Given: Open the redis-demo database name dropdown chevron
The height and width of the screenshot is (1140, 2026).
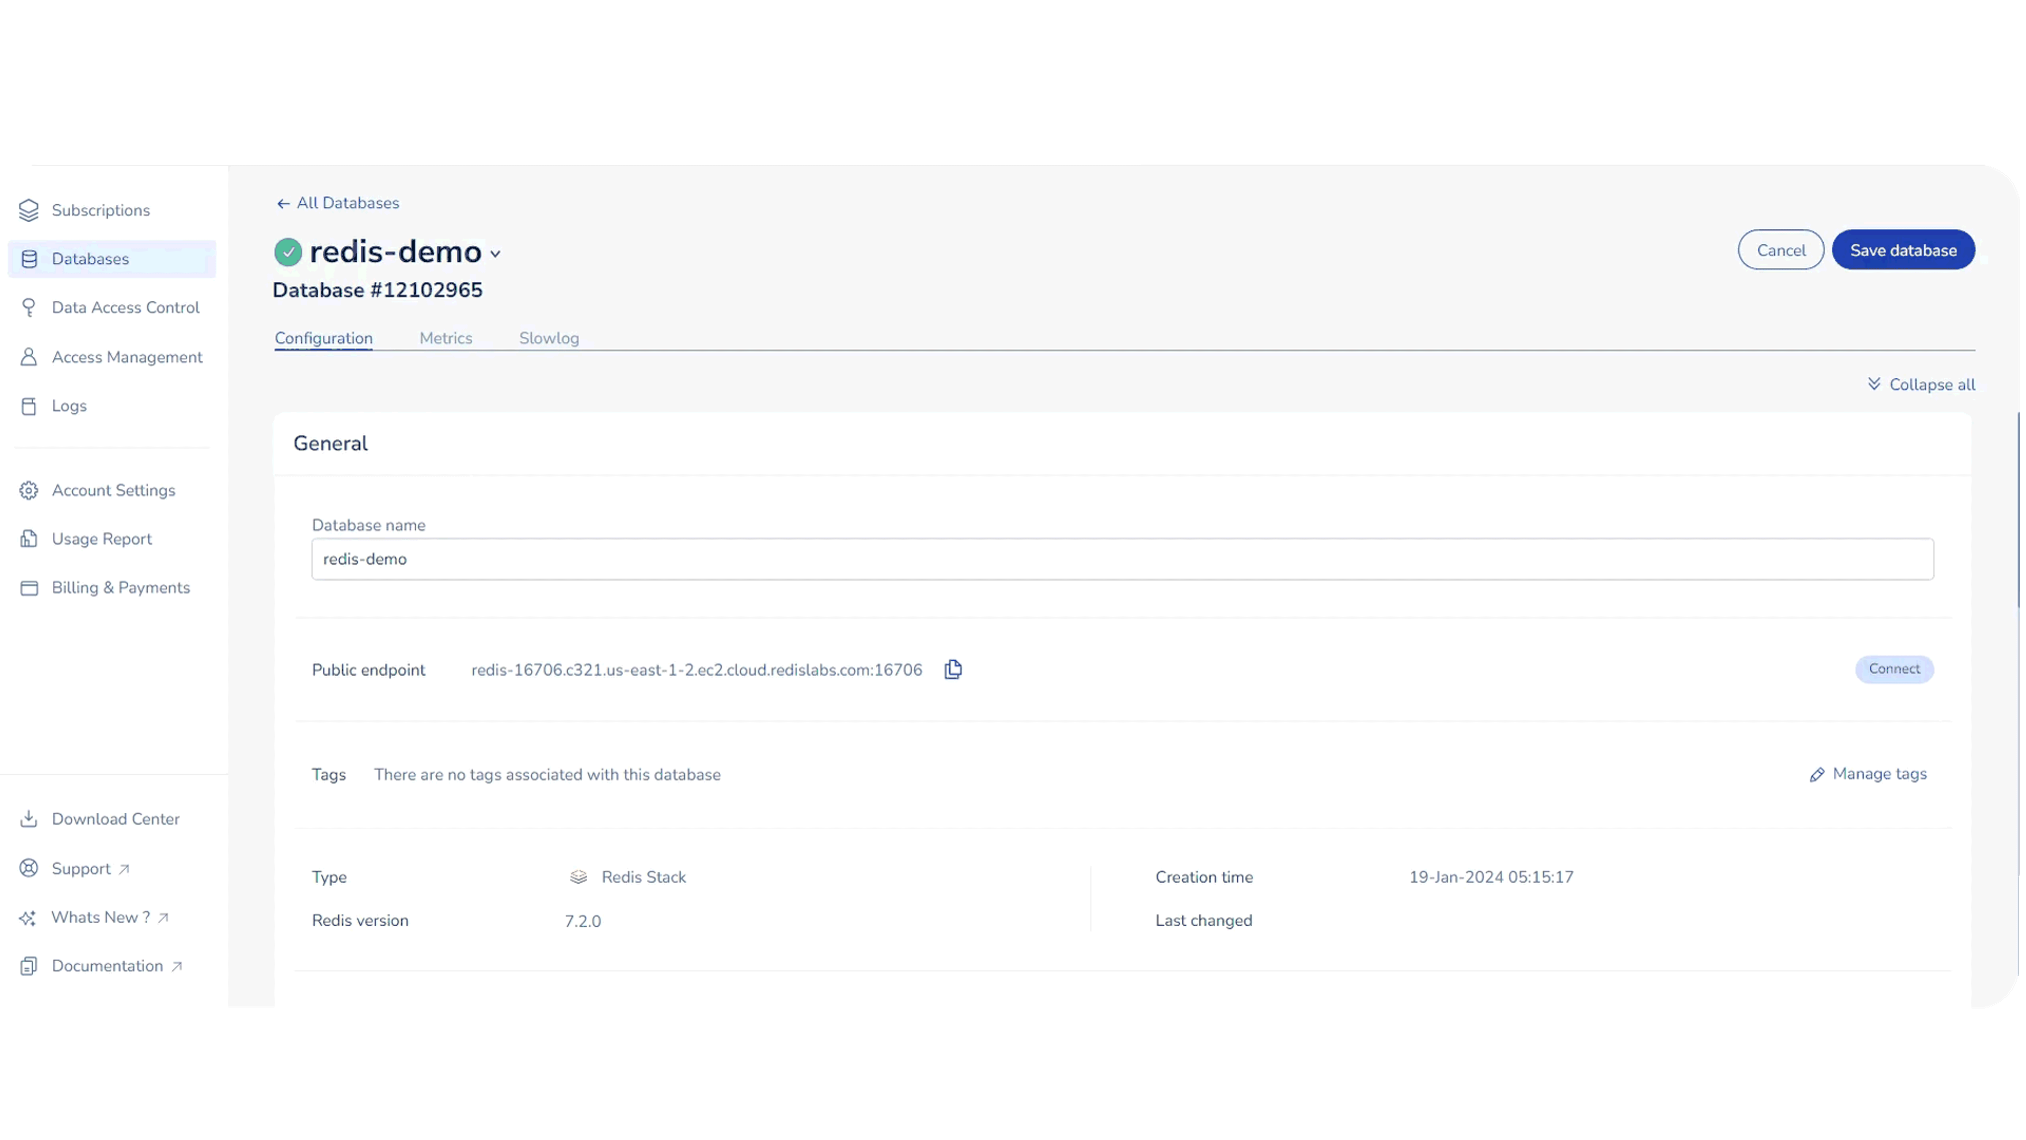Looking at the screenshot, I should pyautogui.click(x=495, y=254).
